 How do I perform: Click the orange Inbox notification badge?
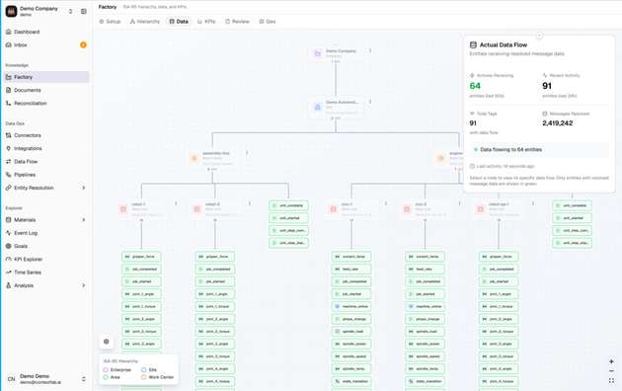click(x=83, y=44)
